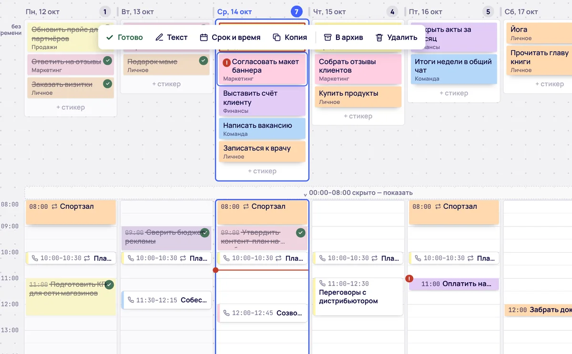Expand hidden hours 00:00-08:00 показать
Viewport: 572px width, 354px height.
tap(361, 193)
